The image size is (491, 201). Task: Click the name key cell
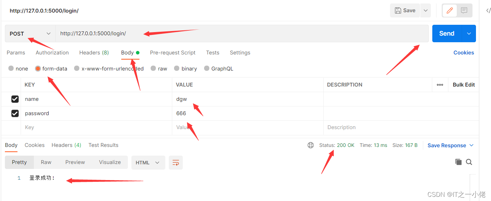coord(96,99)
